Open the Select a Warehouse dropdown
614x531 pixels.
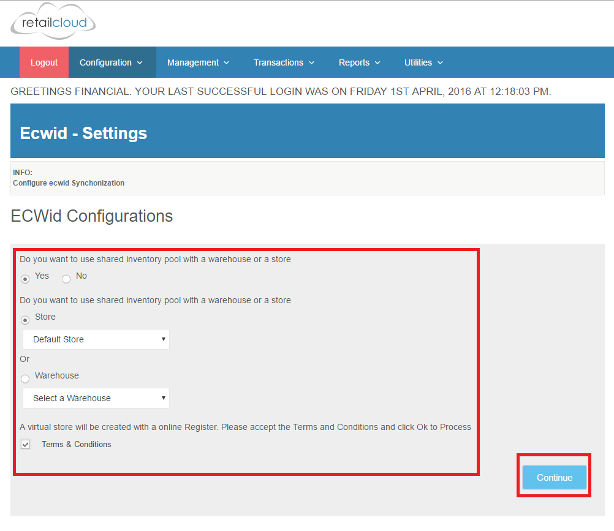point(96,398)
